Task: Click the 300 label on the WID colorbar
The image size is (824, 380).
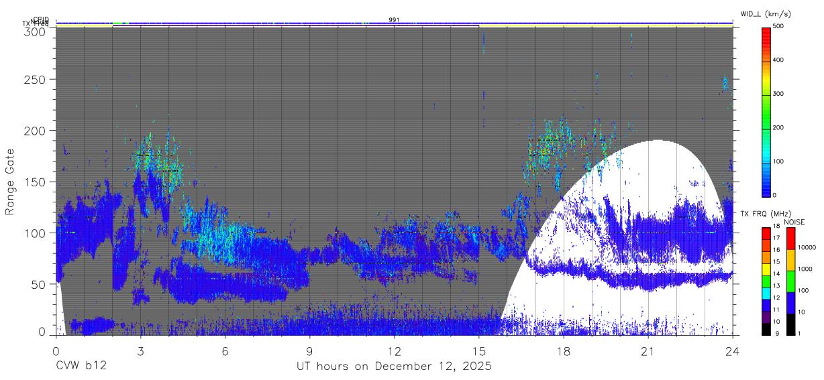Action: point(779,94)
